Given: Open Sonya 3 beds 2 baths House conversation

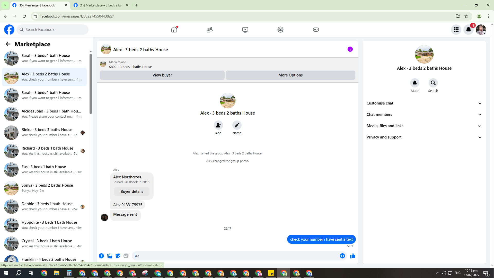Looking at the screenshot, I should (x=44, y=188).
